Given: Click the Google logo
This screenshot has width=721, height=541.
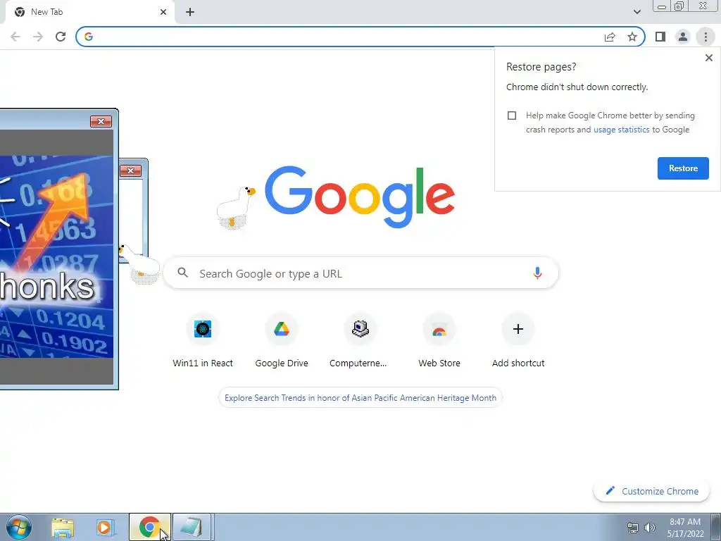Looking at the screenshot, I should coord(360,197).
